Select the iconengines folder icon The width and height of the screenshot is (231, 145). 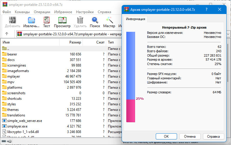coord(4,65)
